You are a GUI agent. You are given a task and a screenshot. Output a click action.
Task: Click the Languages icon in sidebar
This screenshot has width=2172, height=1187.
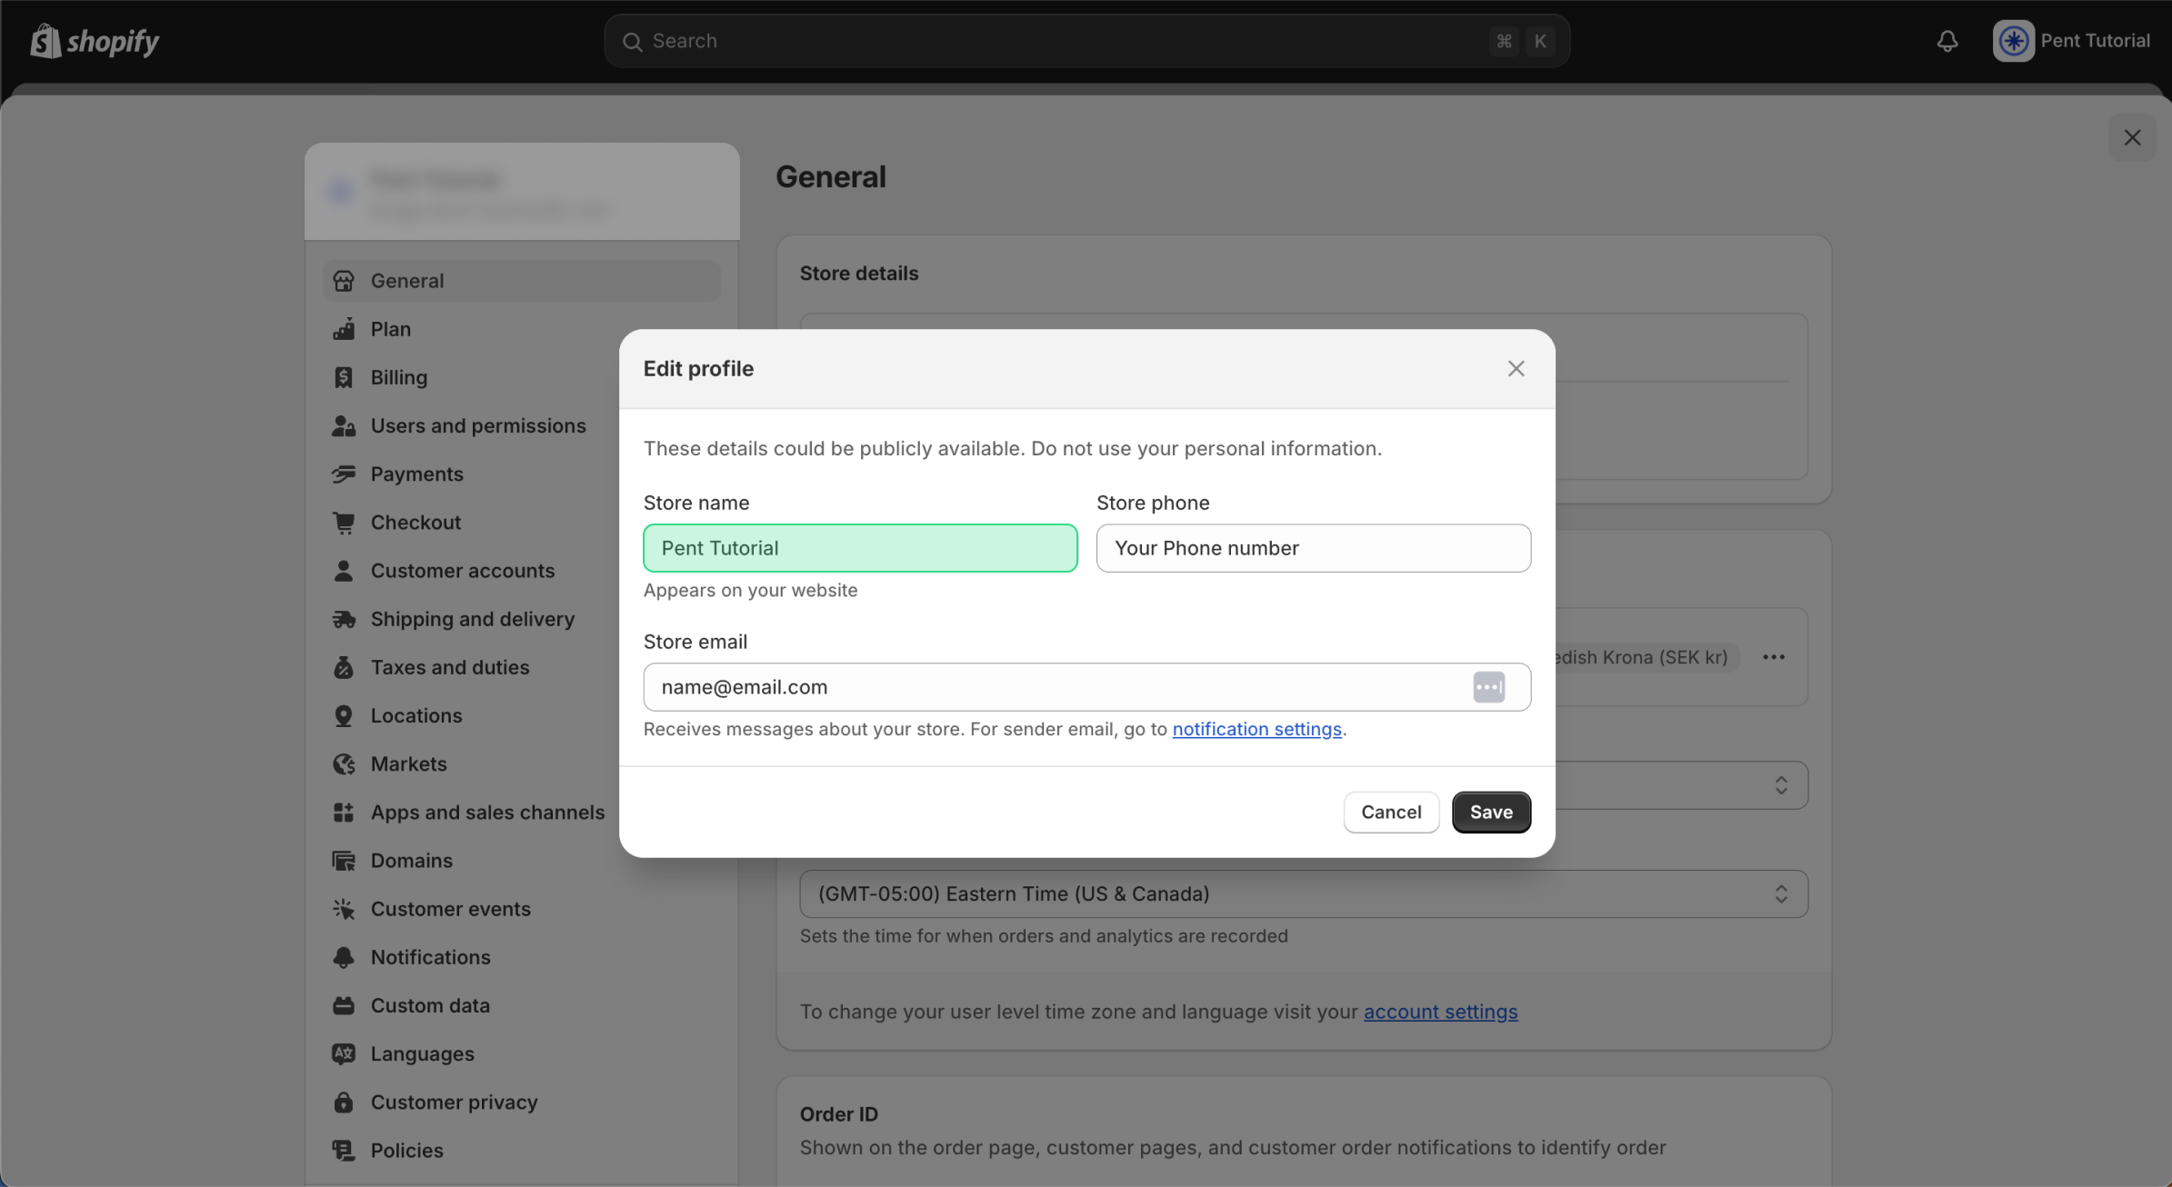coord(344,1053)
